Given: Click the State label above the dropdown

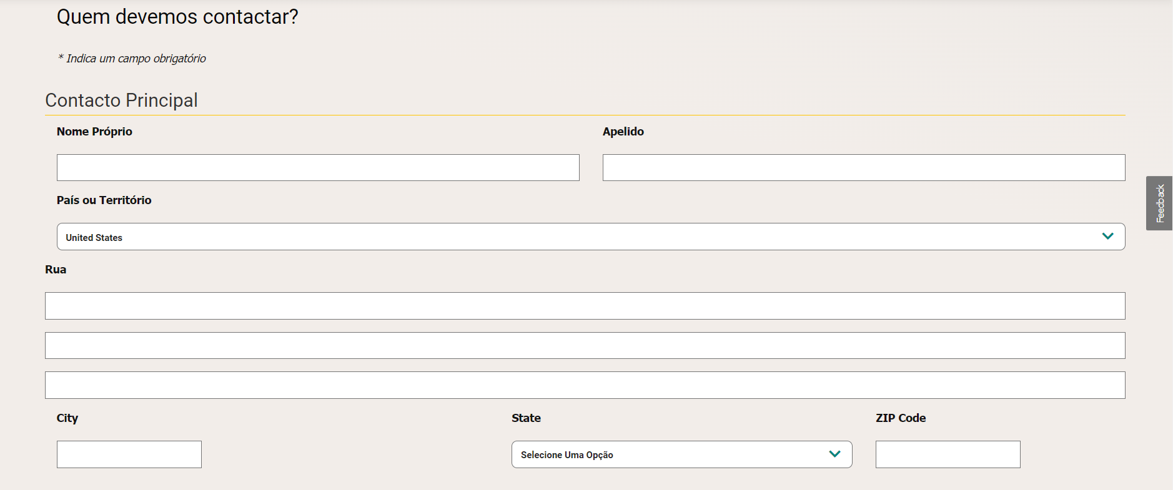Looking at the screenshot, I should tap(526, 418).
